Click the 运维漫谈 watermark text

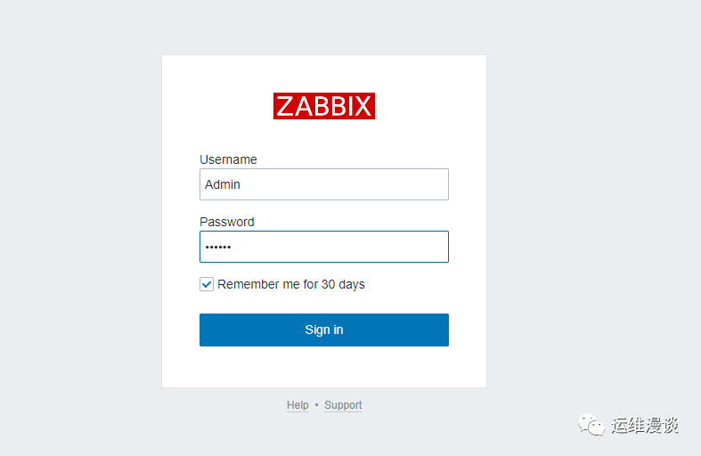645,426
